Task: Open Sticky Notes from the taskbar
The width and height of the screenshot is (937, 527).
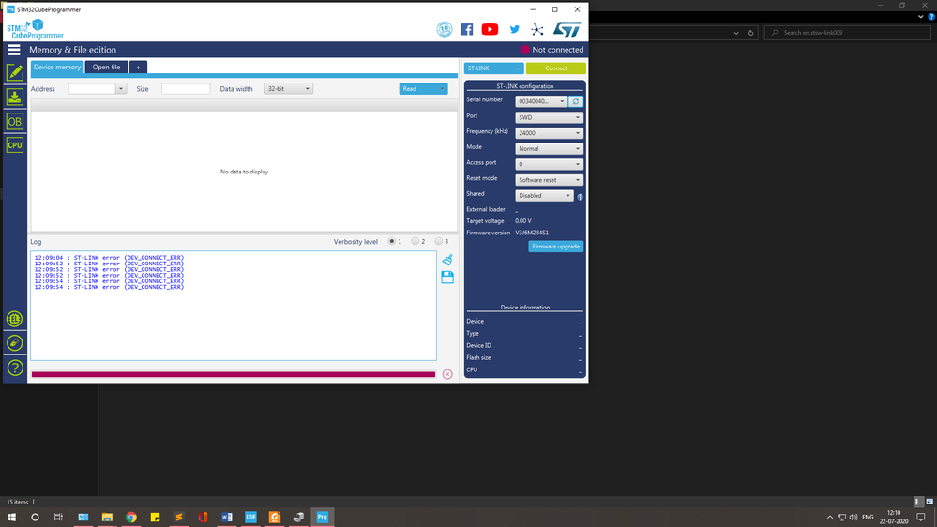Action: tap(155, 517)
